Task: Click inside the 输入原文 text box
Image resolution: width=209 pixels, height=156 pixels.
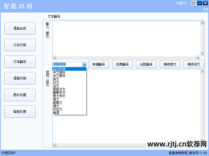Action: click(126, 38)
